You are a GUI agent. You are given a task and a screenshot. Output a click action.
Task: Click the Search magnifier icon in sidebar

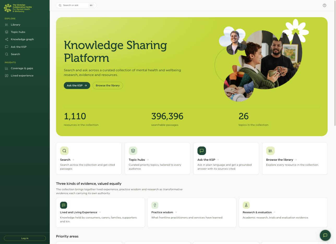[7, 54]
